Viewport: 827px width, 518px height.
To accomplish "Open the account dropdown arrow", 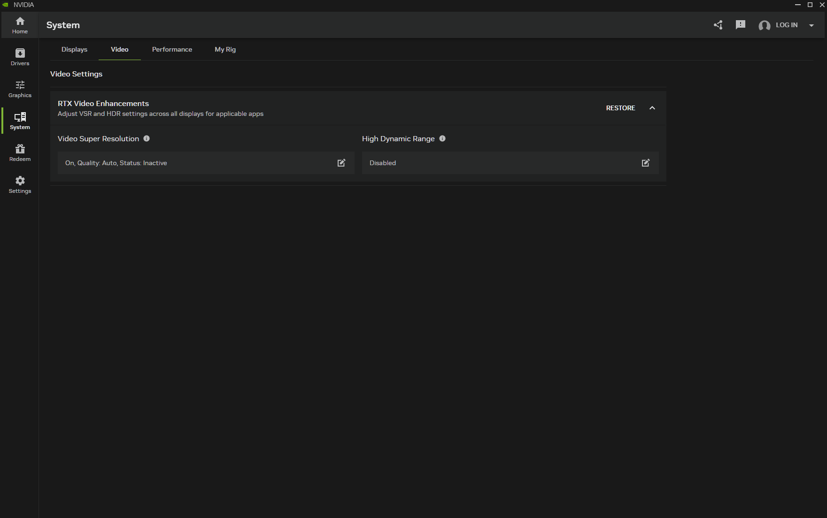I will tap(812, 25).
